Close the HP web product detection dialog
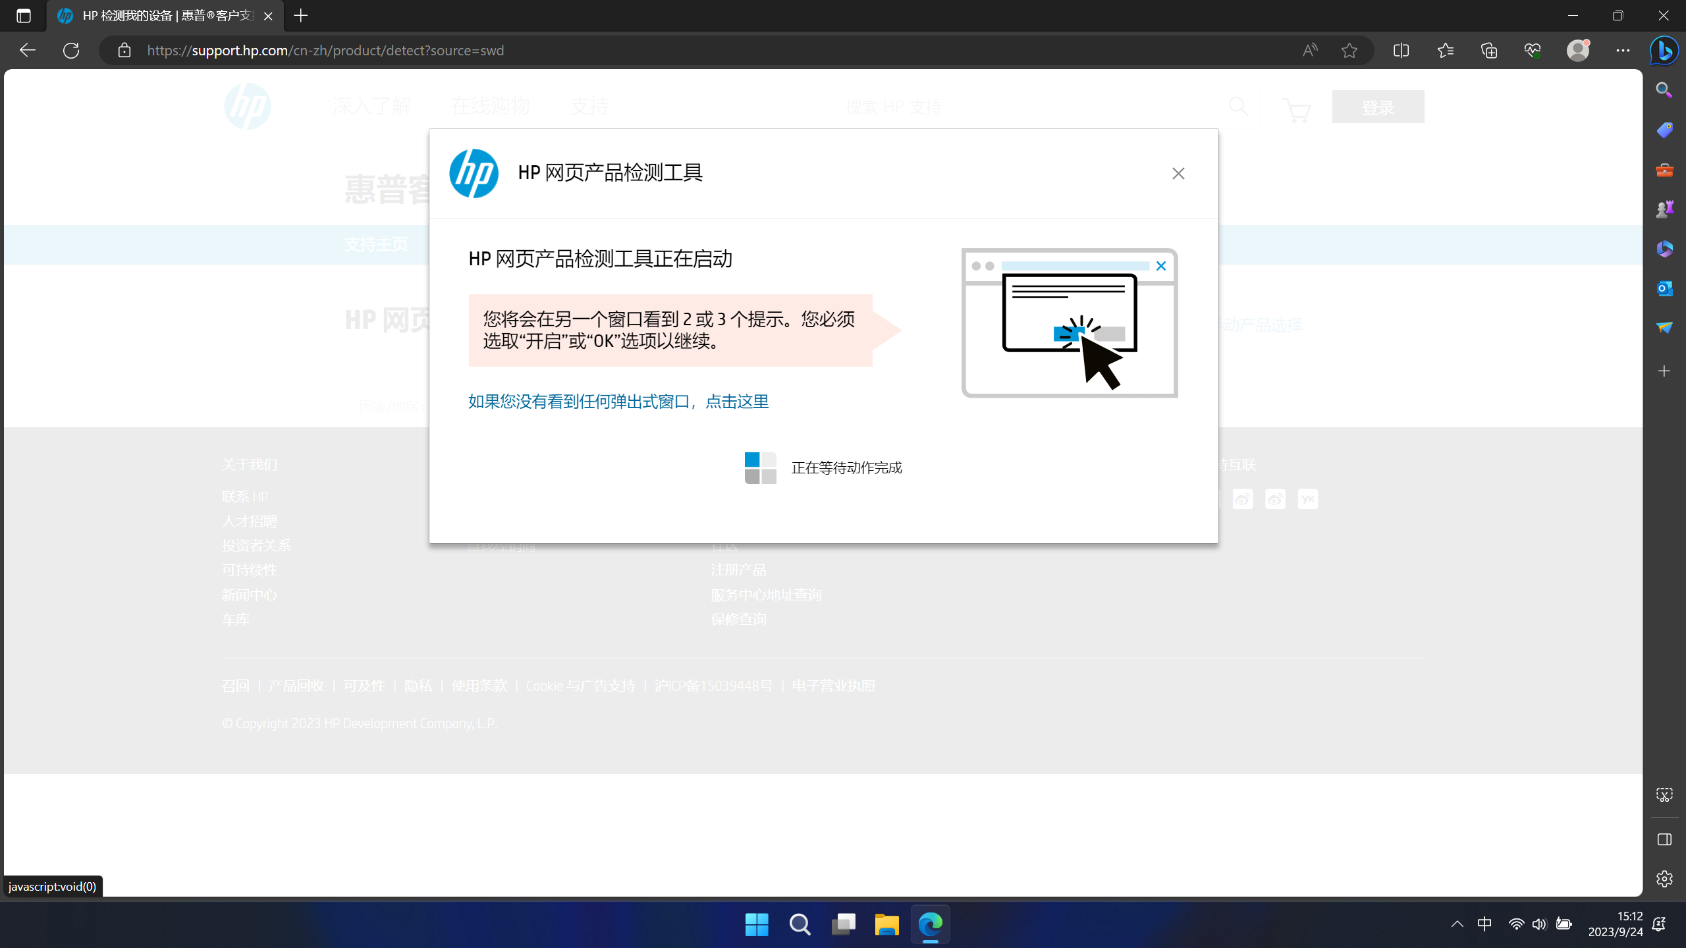The height and width of the screenshot is (948, 1686). coord(1178,173)
